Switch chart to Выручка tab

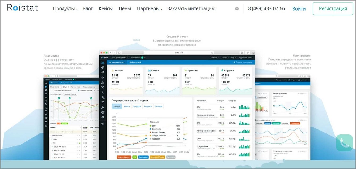[x=148, y=106]
